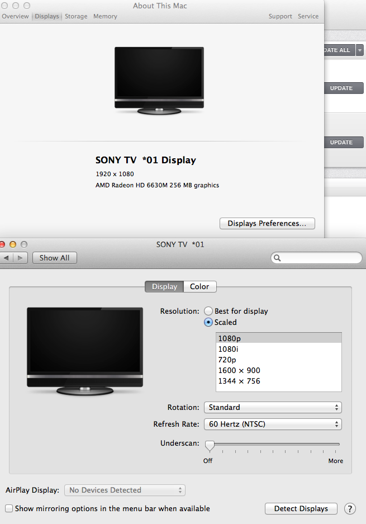Image resolution: width=366 pixels, height=524 pixels.
Task: Click the Show All button
Action: pos(54,258)
